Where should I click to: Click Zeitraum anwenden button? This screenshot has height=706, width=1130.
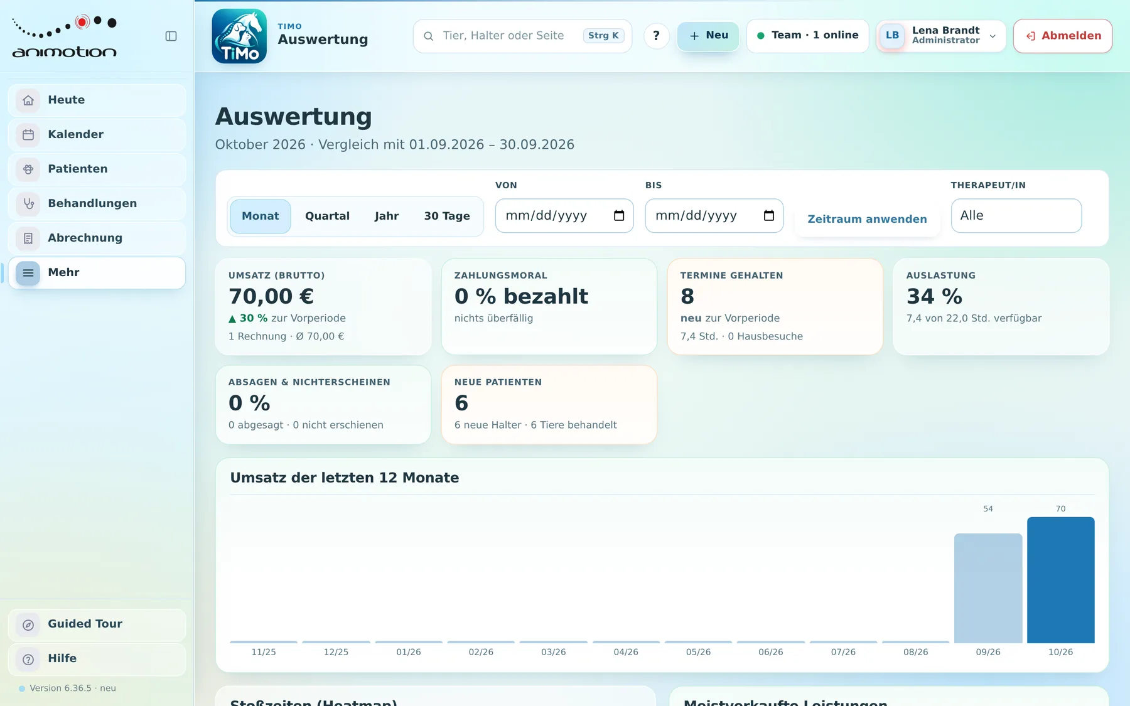[867, 219]
